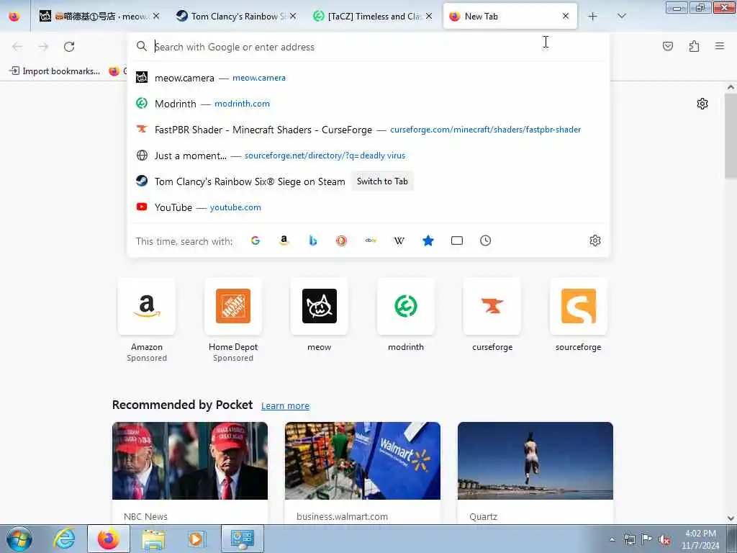Click Switch to Tab for Rainbow Six Siege
The width and height of the screenshot is (737, 553).
click(x=382, y=181)
